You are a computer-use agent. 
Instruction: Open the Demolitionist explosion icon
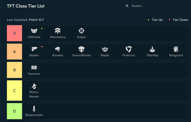click(81, 49)
